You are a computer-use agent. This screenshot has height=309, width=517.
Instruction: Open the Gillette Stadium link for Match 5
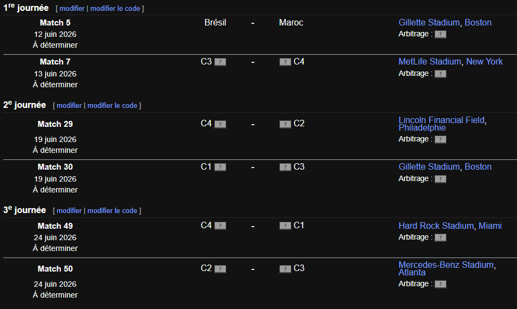[x=429, y=23]
